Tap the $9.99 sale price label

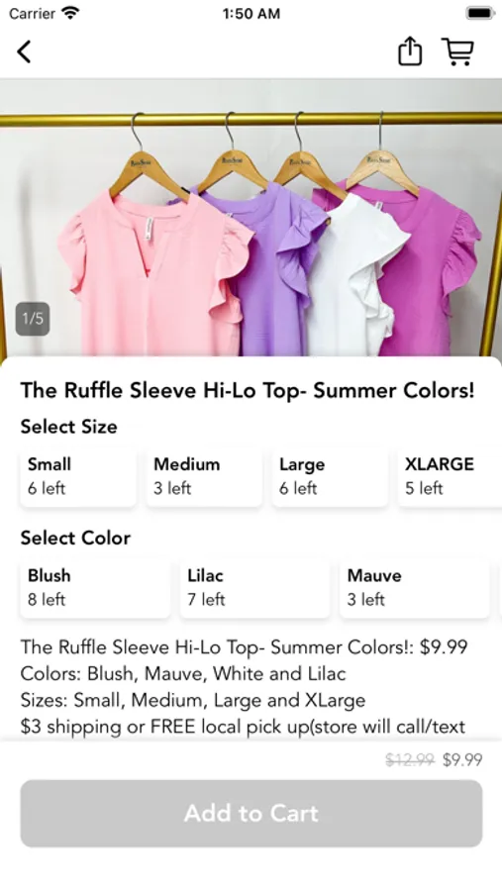[x=462, y=759]
